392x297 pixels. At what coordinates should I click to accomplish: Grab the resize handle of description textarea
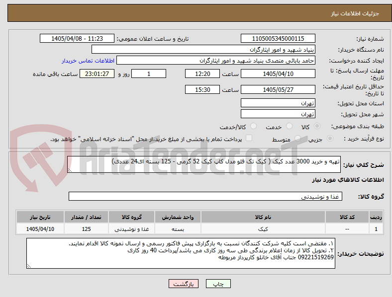(70, 170)
